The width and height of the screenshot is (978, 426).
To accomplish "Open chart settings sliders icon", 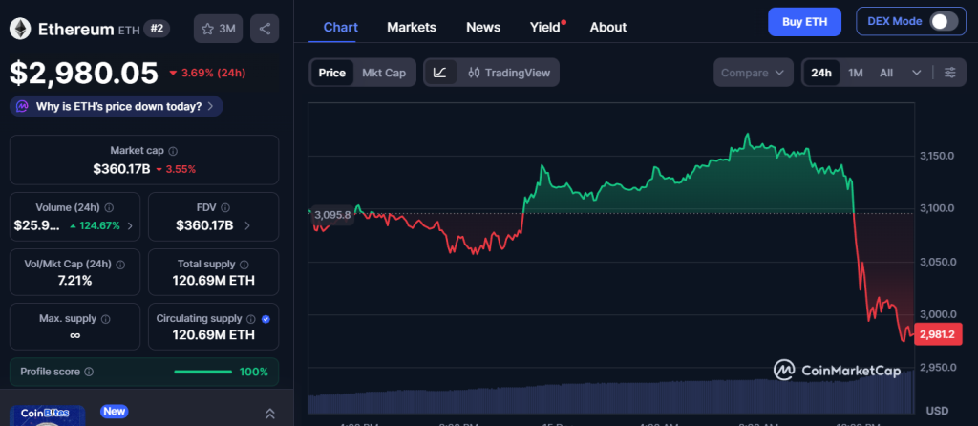I will click(950, 73).
